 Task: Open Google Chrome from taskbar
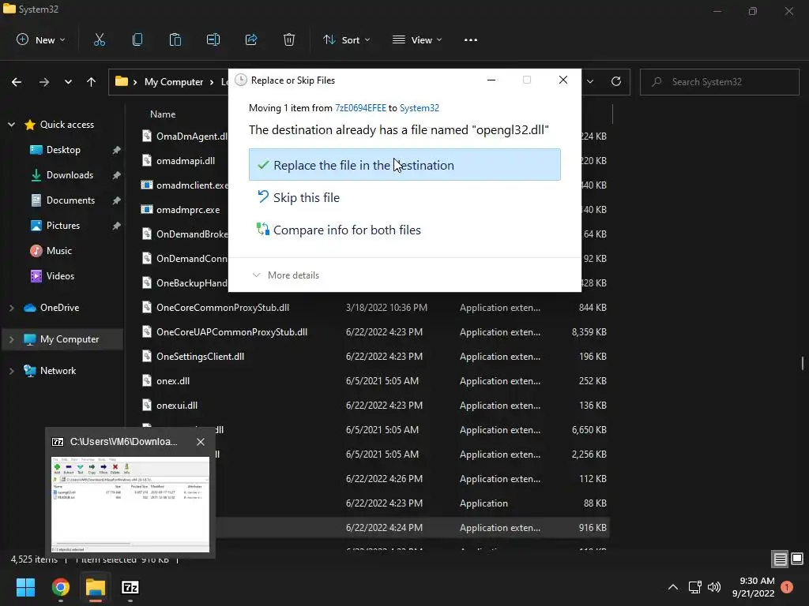(x=61, y=587)
